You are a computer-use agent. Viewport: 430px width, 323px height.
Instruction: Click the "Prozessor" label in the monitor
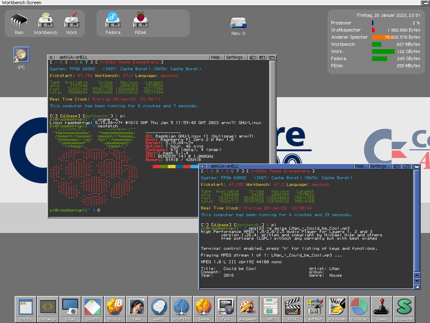pyautogui.click(x=341, y=23)
